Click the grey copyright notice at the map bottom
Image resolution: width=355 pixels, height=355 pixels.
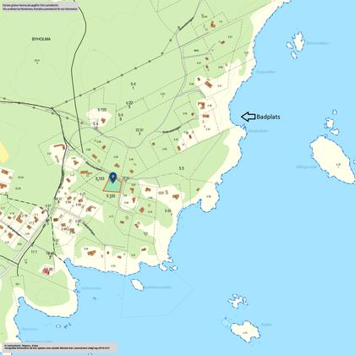point(60,347)
